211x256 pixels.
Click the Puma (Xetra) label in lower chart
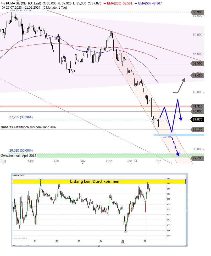(19, 176)
